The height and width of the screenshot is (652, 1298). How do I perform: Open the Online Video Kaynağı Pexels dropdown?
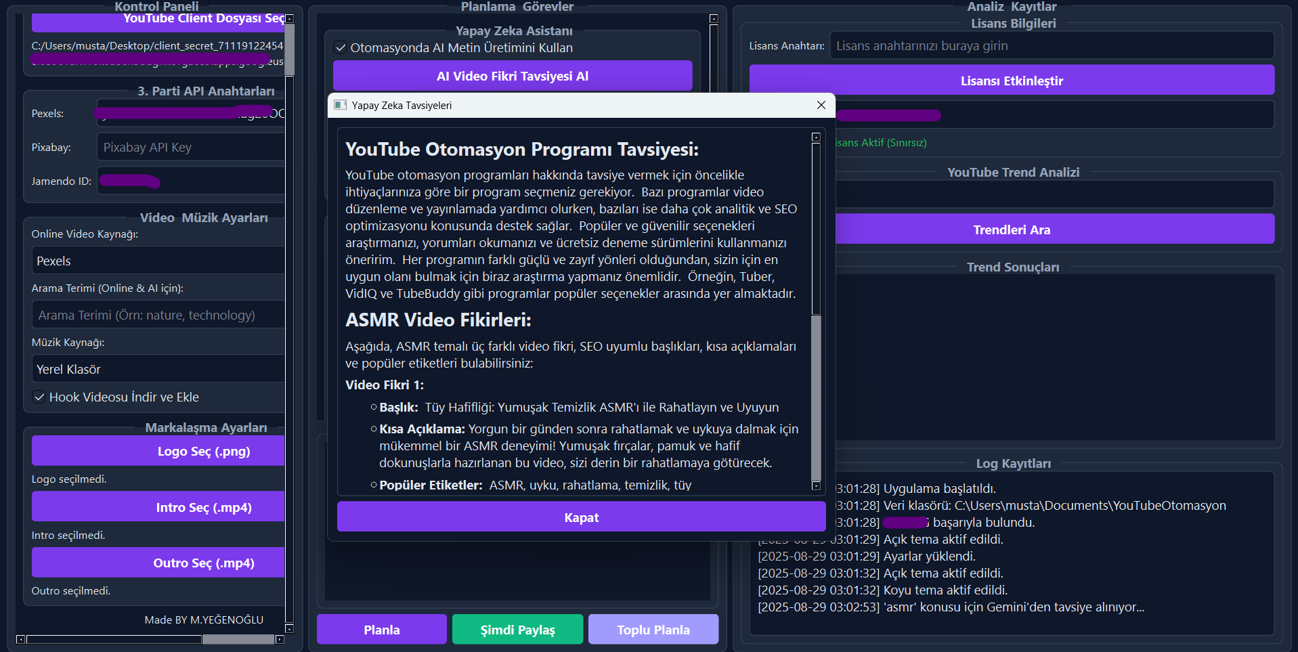158,261
